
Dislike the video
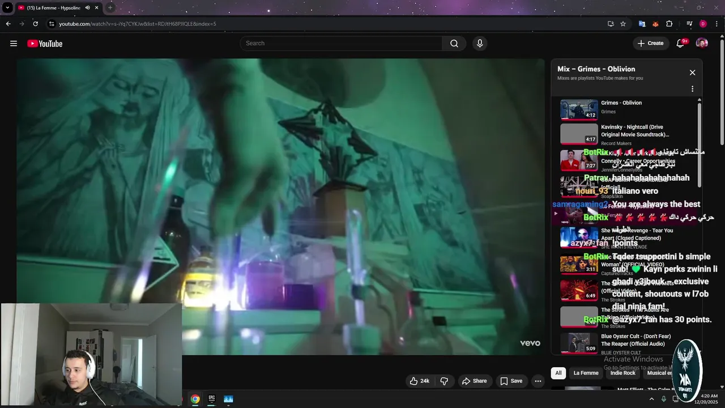[444, 381]
